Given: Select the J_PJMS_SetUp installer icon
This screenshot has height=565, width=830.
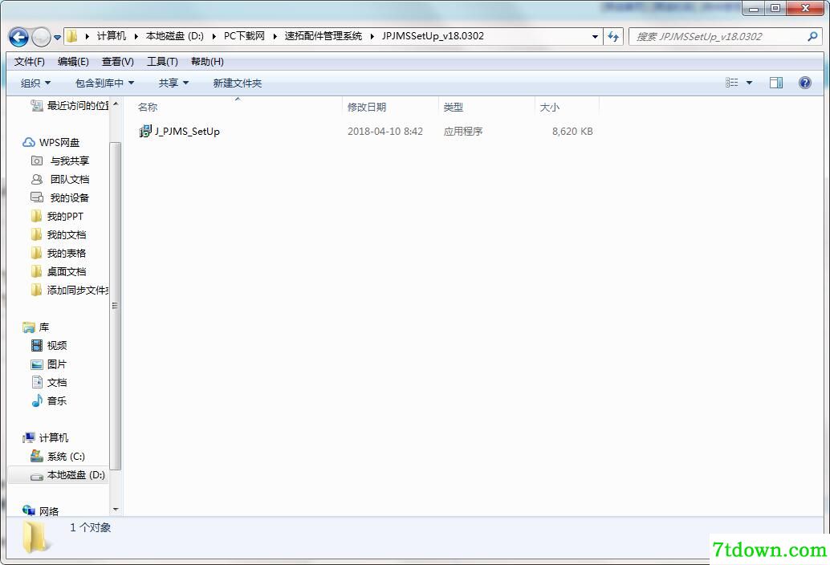Looking at the screenshot, I should 145,131.
